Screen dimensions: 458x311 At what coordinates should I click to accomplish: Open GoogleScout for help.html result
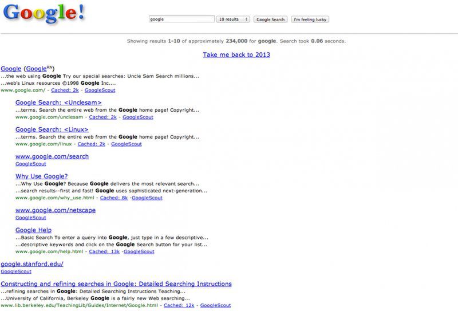click(x=139, y=251)
